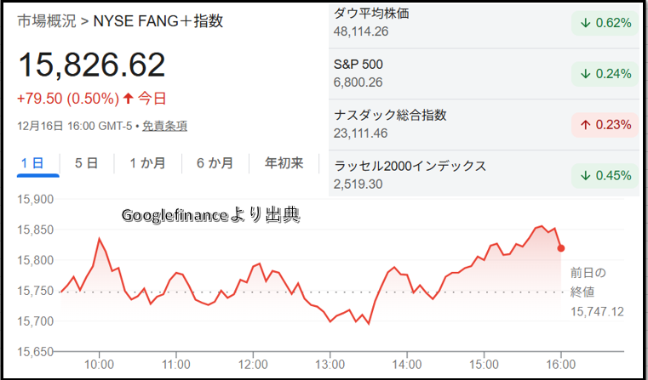Image resolution: width=648 pixels, height=380 pixels.
Task: Switch to the 5日 chart tab
Action: coord(86,163)
